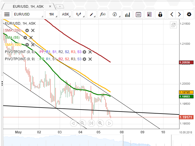Open the calendar date picker
Image resolution: width=195 pixels, height=146 pixels.
pyautogui.click(x=138, y=14)
